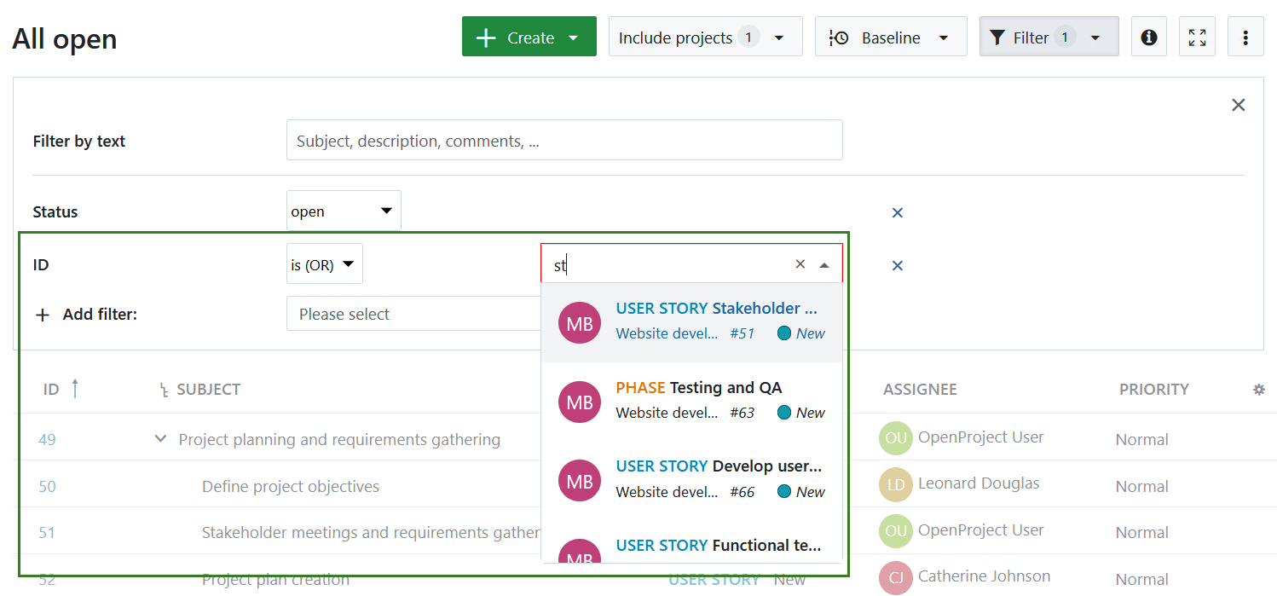The width and height of the screenshot is (1277, 596).
Task: Click the Subject column hierarchy icon
Action: pyautogui.click(x=162, y=389)
